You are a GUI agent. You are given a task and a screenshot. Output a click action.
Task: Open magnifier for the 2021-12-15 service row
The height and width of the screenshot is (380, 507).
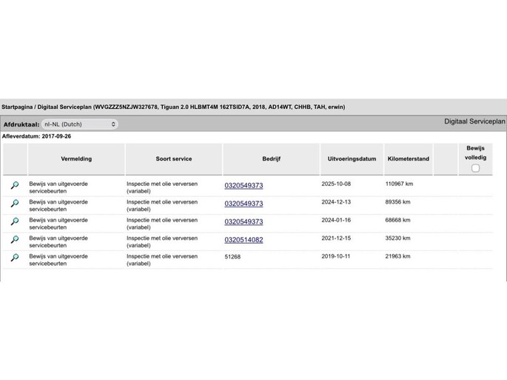pyautogui.click(x=14, y=240)
